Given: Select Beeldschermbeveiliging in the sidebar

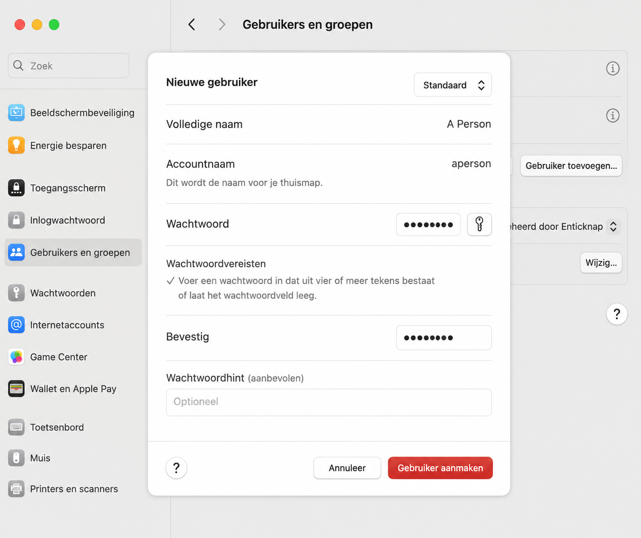Looking at the screenshot, I should (x=73, y=112).
